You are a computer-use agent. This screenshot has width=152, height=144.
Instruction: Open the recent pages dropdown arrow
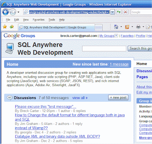[19, 12]
